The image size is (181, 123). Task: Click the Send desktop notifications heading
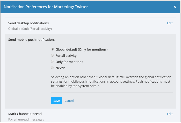point(28,23)
